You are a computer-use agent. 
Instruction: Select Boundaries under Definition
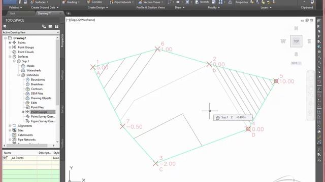click(x=38, y=80)
